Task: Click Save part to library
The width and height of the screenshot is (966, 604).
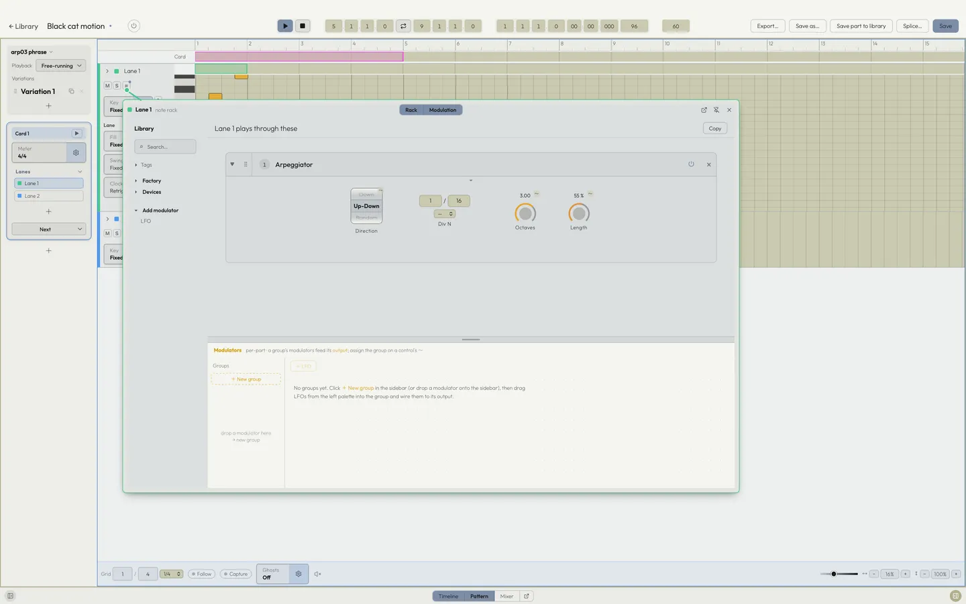Action: [861, 26]
